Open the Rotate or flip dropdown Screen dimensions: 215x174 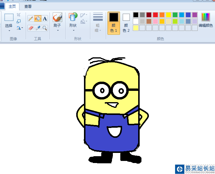20,28
